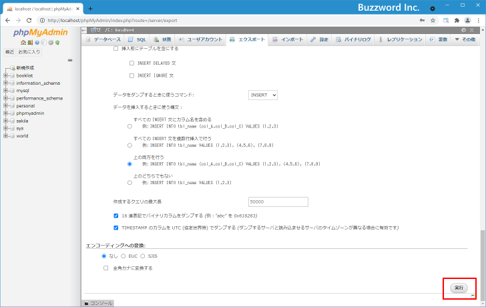The image size is (486, 307).
Task: Switch to the データベース tab
Action: click(x=103, y=39)
